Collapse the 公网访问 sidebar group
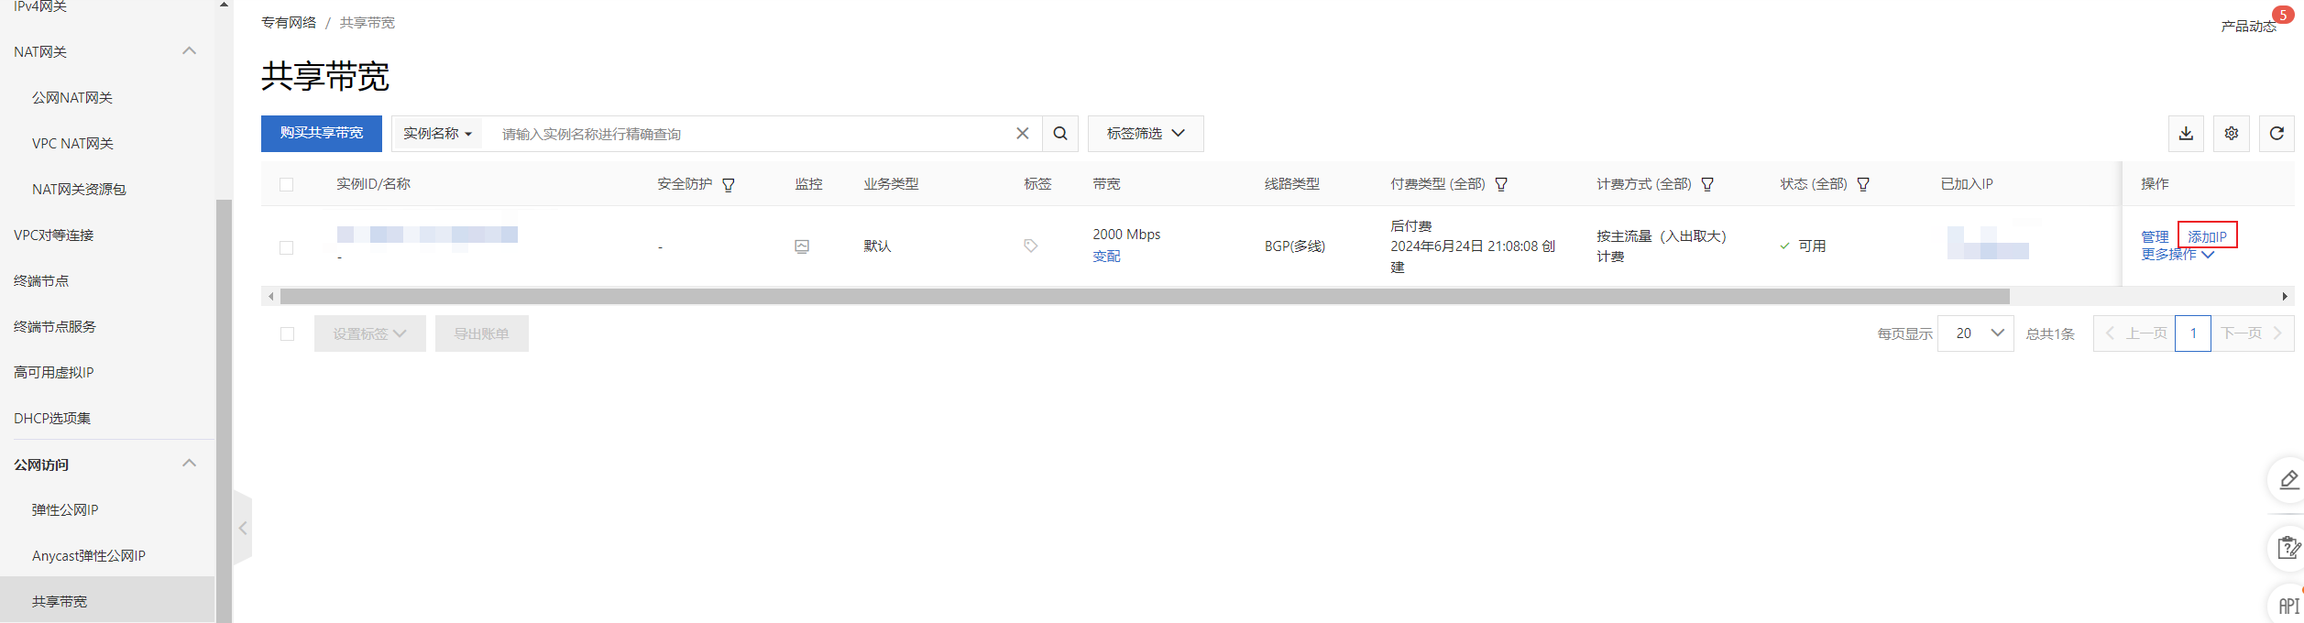The image size is (2304, 623). [190, 464]
